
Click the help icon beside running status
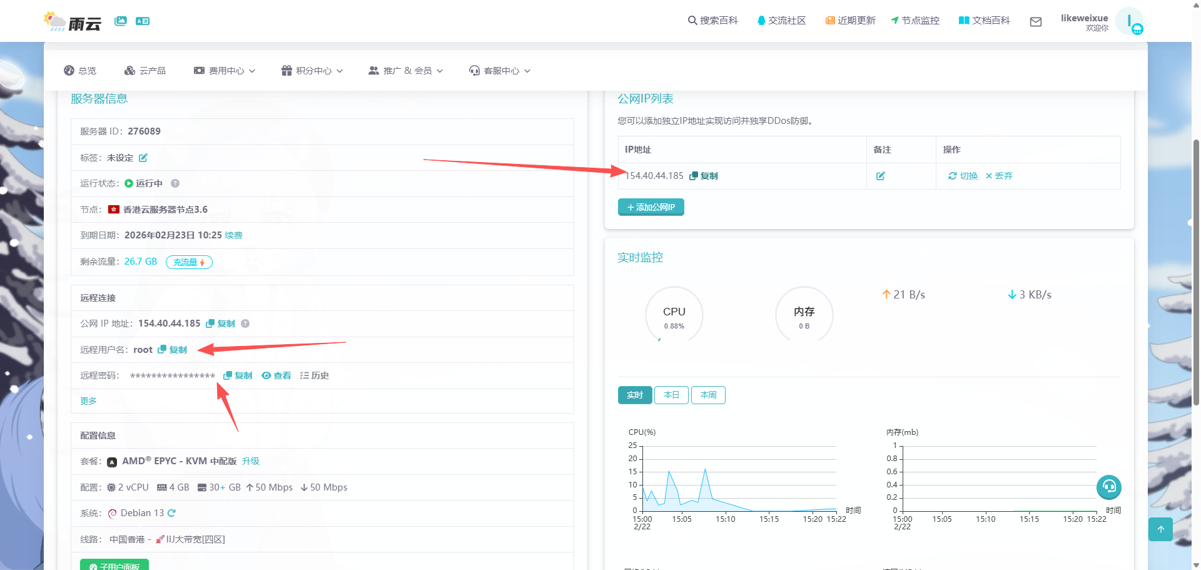(175, 183)
